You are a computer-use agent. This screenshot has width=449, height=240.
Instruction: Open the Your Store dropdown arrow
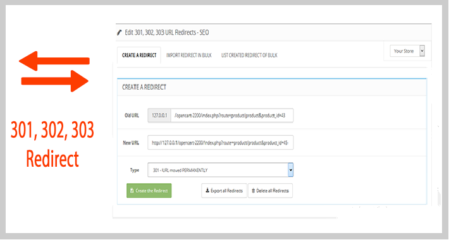[422, 51]
